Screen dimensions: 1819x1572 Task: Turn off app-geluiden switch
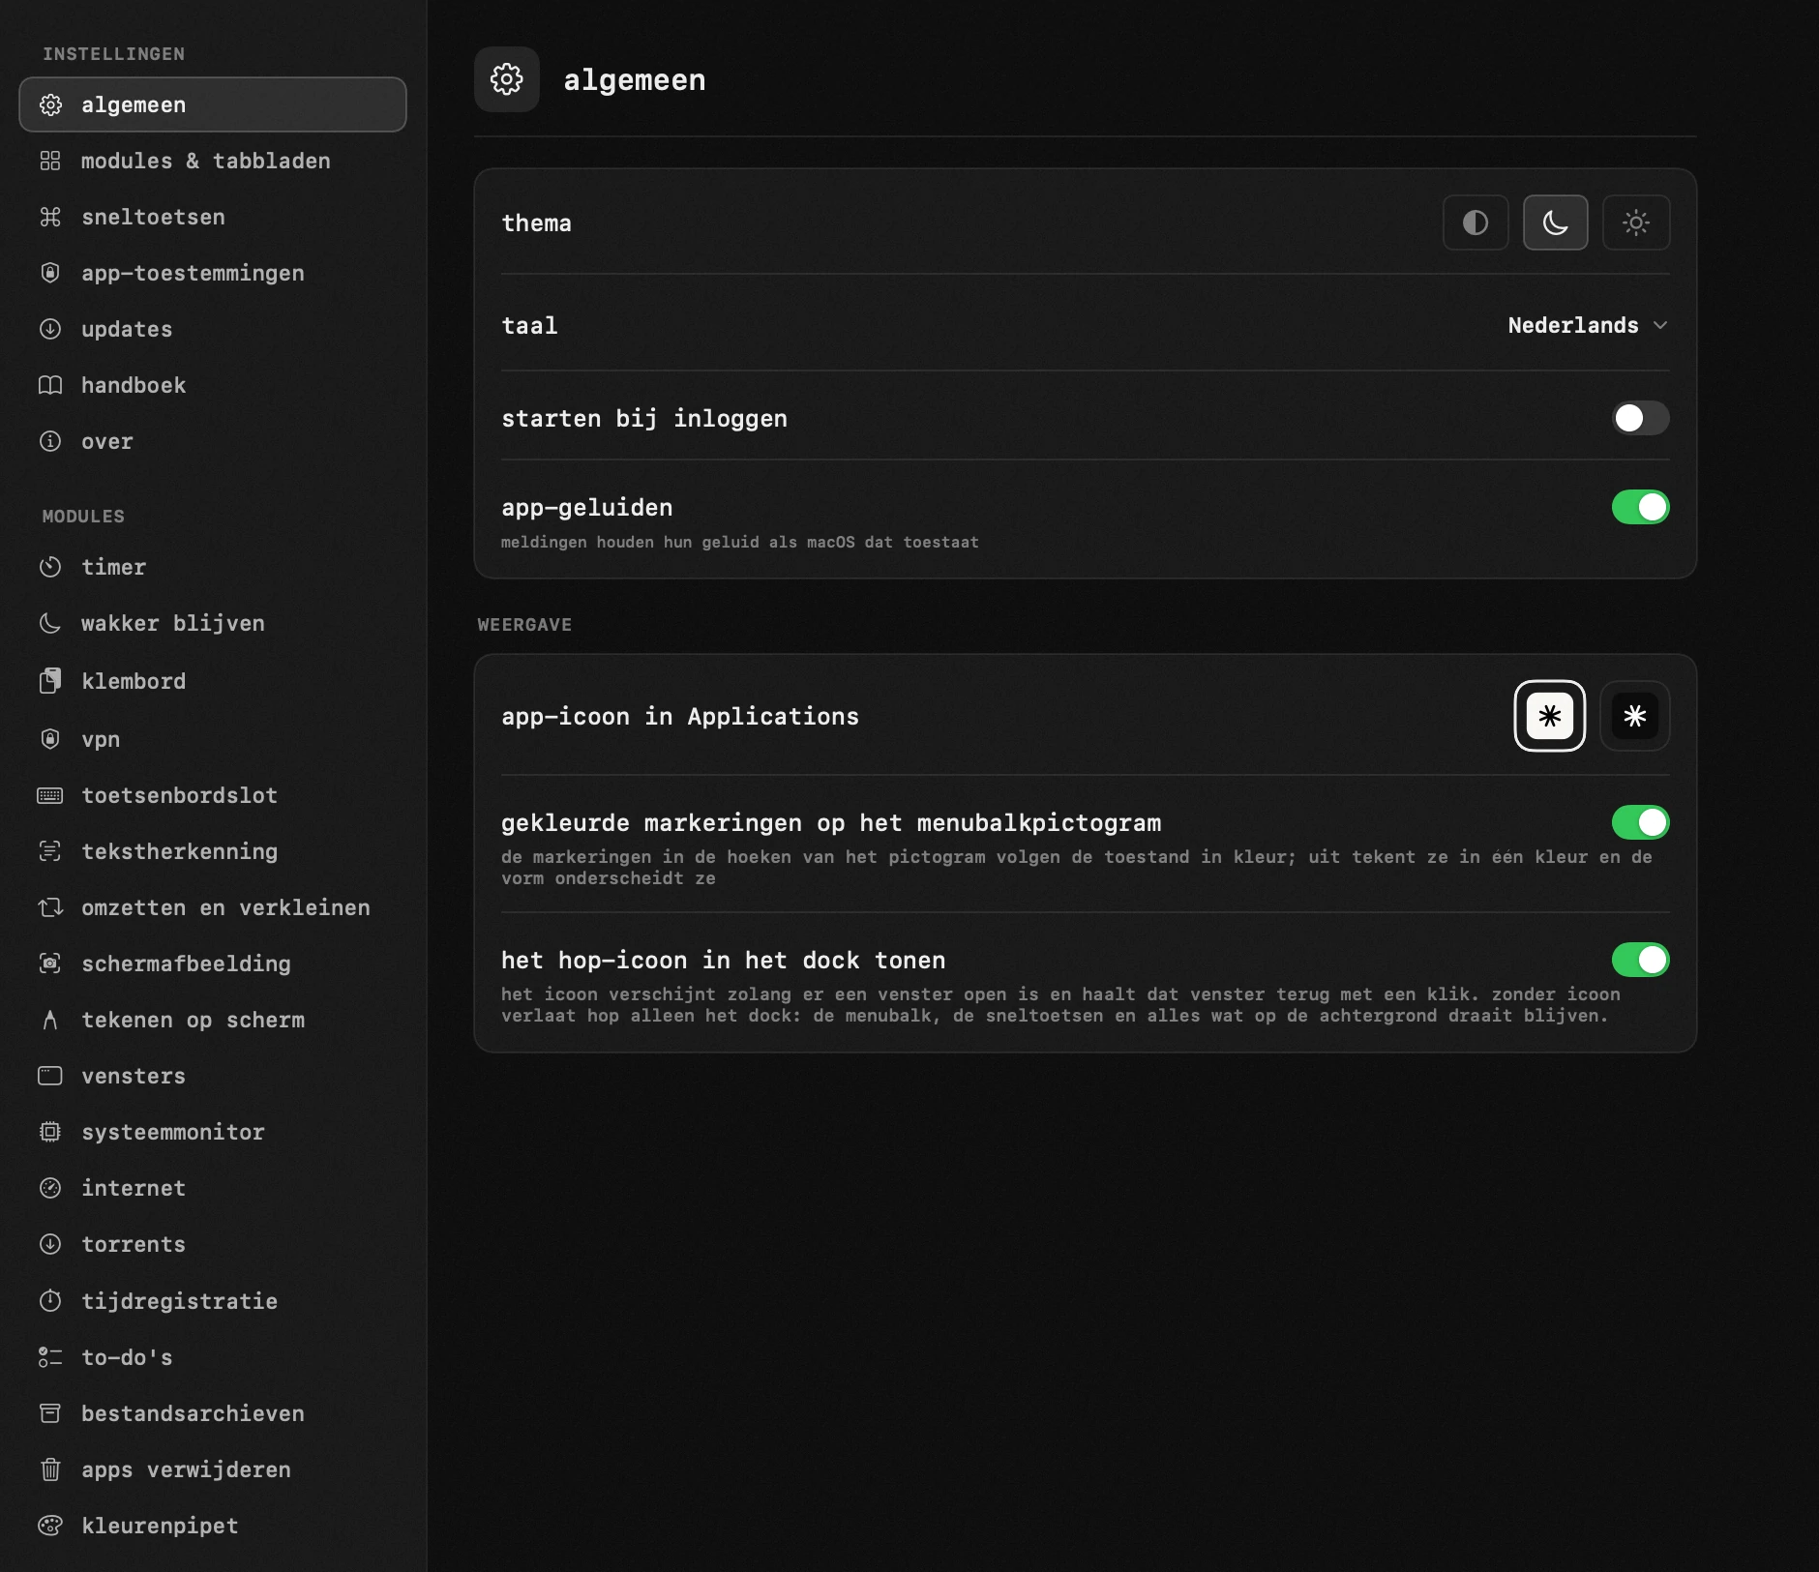point(1641,507)
